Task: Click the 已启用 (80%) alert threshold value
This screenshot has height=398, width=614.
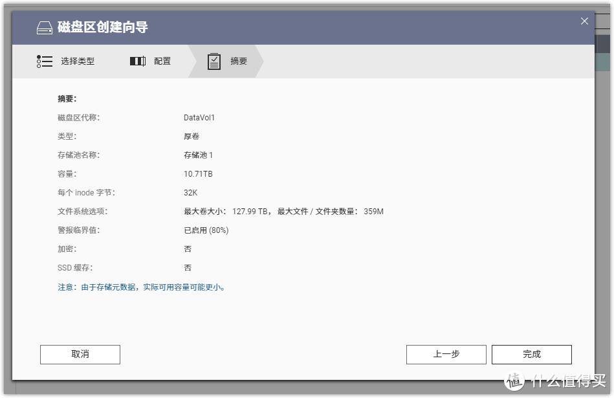Action: coord(207,230)
